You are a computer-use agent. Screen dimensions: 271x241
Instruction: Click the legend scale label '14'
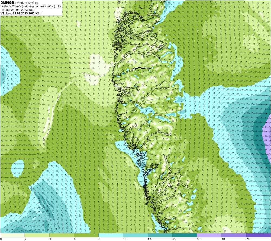174,239
